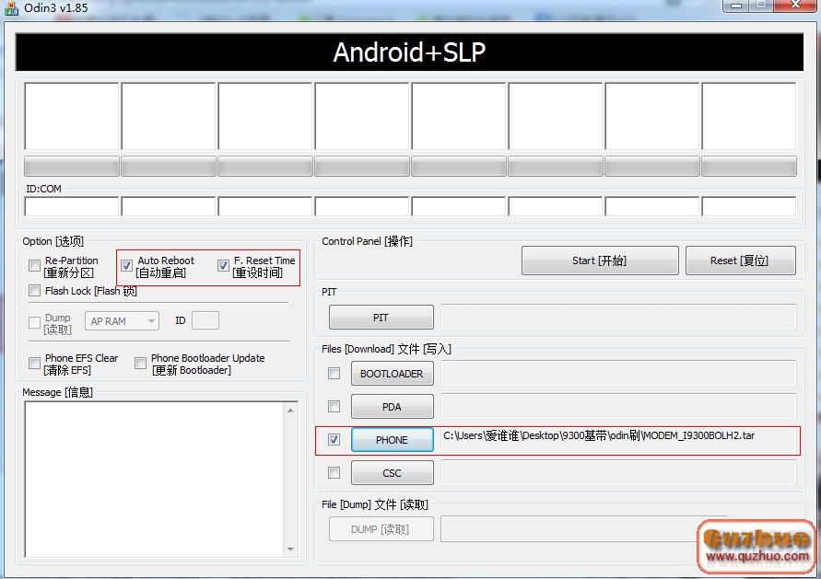Enable the Re-Partition checkbox
Viewport: 821px width, 579px height.
click(35, 266)
